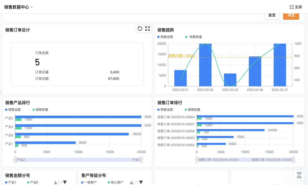
Task: Click the 产品6 axis label
Action: click(9, 135)
